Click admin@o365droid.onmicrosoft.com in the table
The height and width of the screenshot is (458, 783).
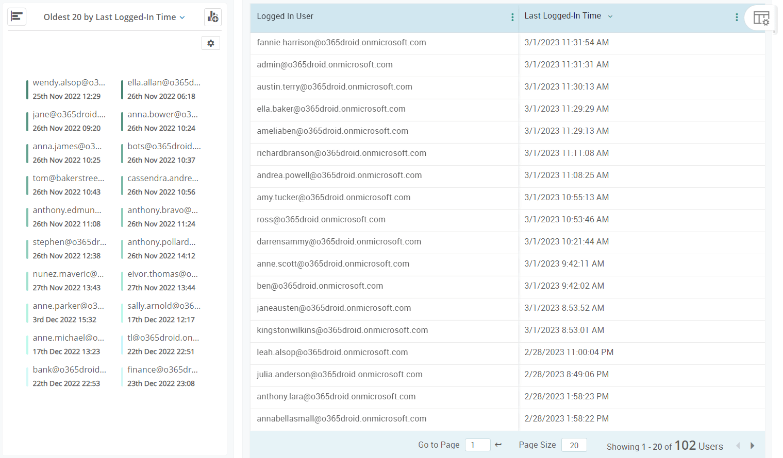pyautogui.click(x=324, y=64)
